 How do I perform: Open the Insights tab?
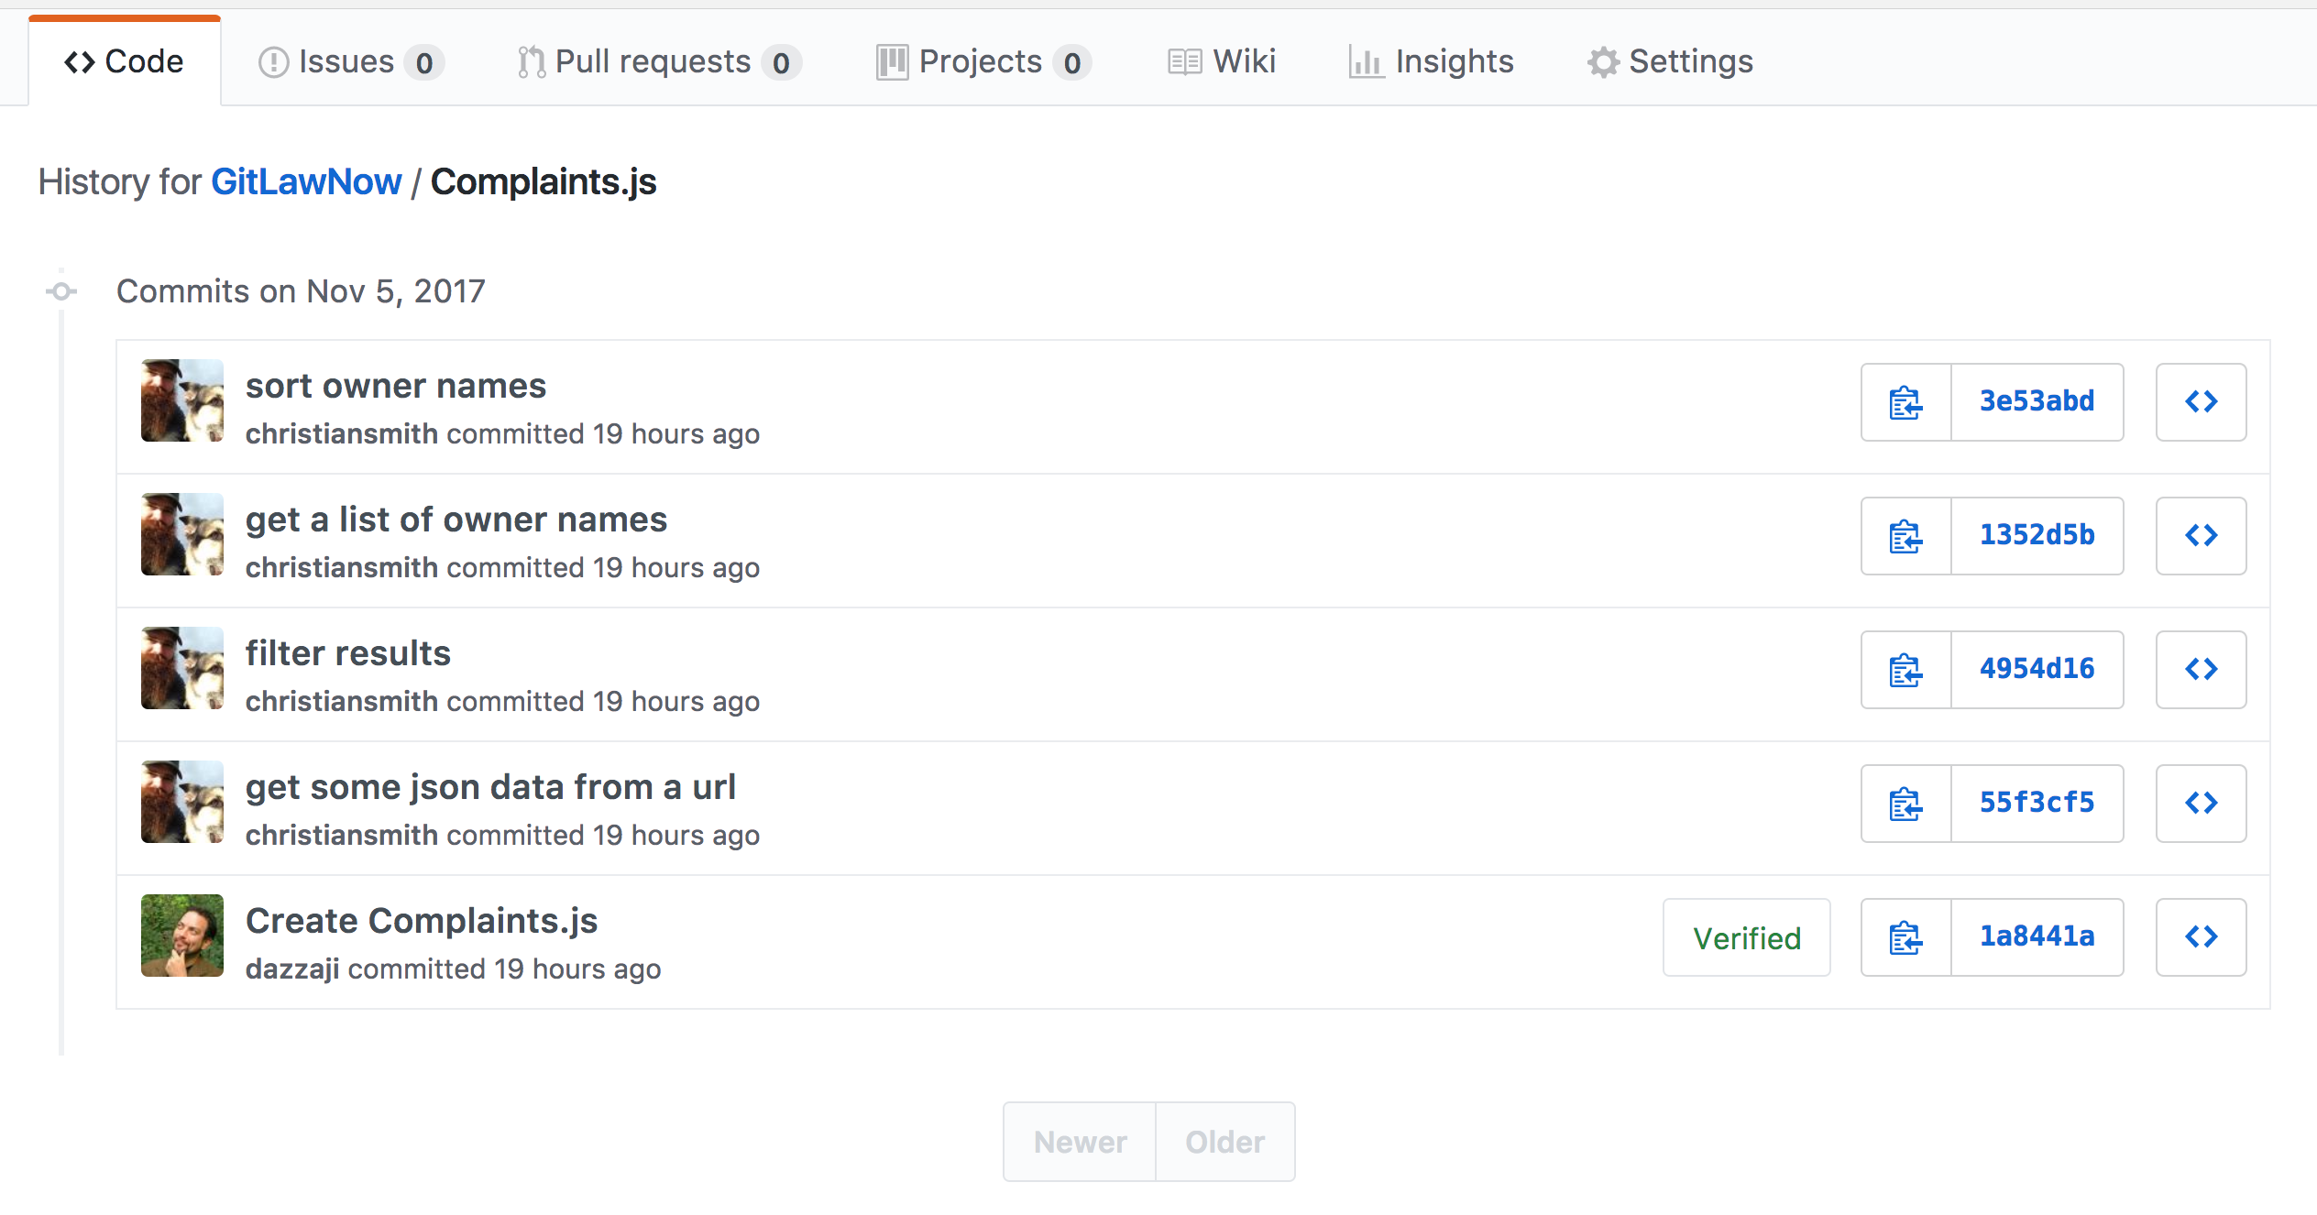[1431, 61]
